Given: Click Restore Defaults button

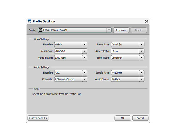Looking at the screenshot, I should (x=38, y=118).
